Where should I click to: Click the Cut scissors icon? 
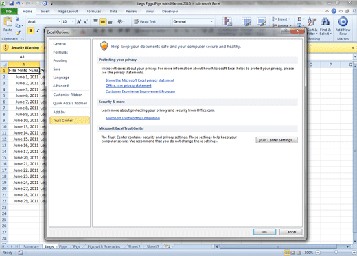[x=18, y=19]
